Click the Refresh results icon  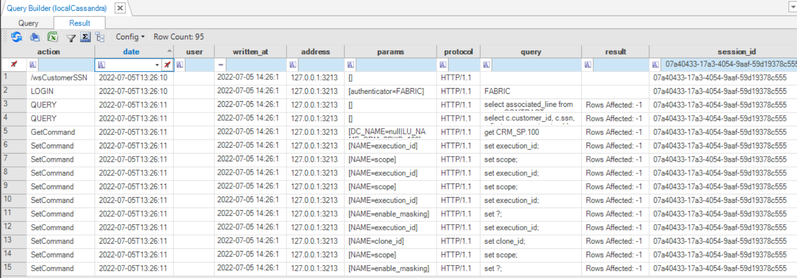(x=17, y=37)
